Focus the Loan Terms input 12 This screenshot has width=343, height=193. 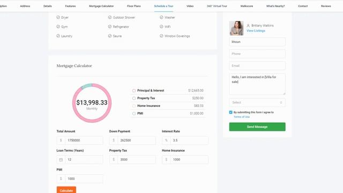(84, 160)
